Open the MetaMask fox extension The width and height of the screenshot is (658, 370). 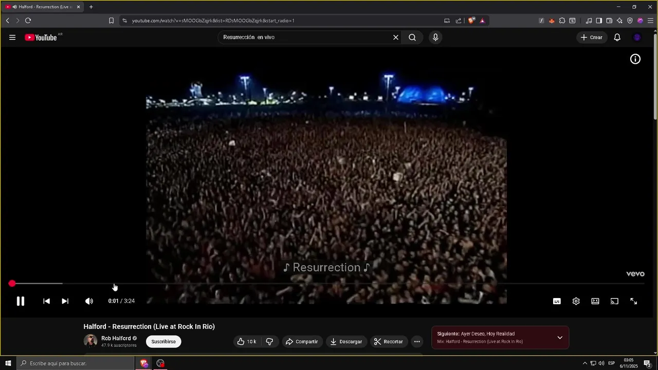click(x=552, y=21)
